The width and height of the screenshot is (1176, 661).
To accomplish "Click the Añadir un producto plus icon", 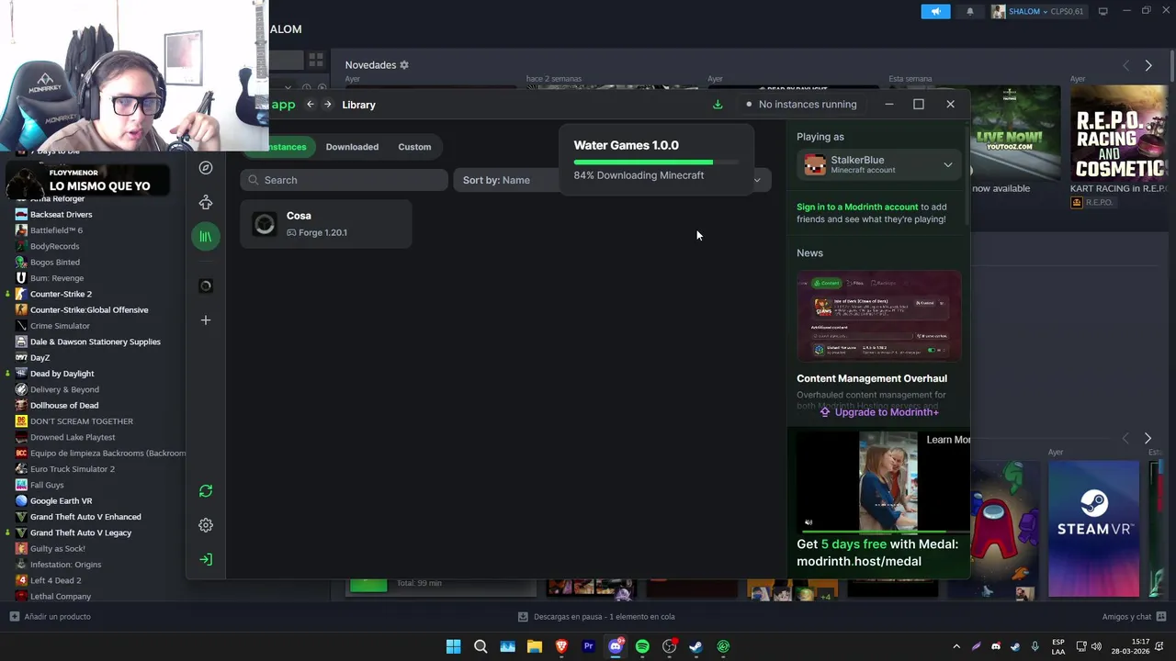I will (14, 617).
